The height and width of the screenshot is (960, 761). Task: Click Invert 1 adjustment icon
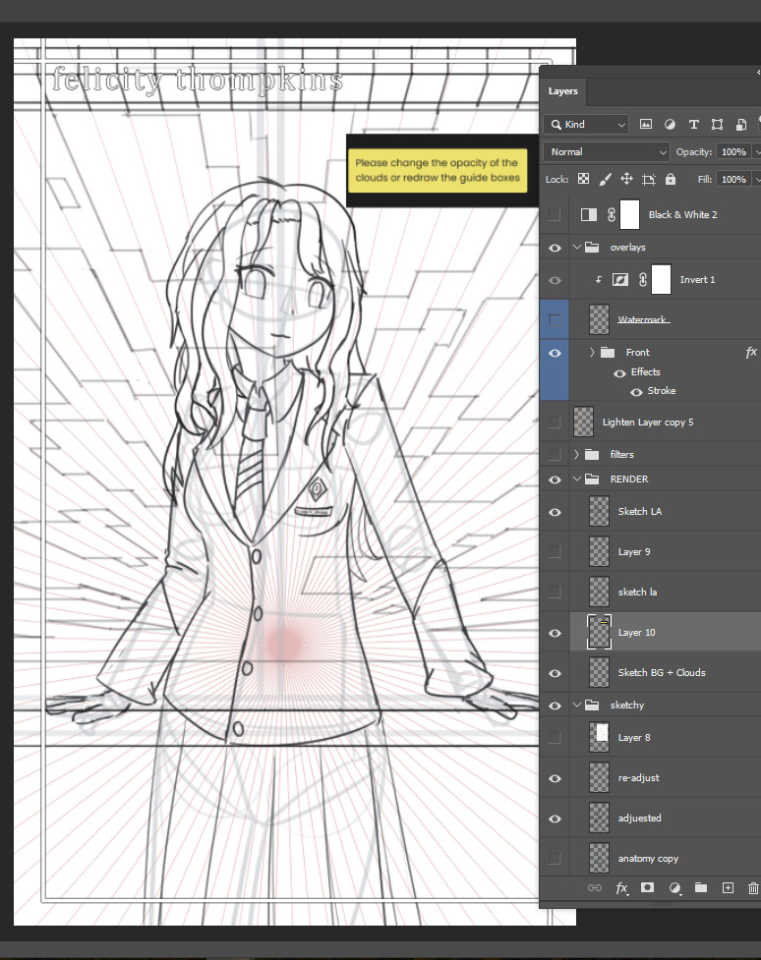point(620,280)
